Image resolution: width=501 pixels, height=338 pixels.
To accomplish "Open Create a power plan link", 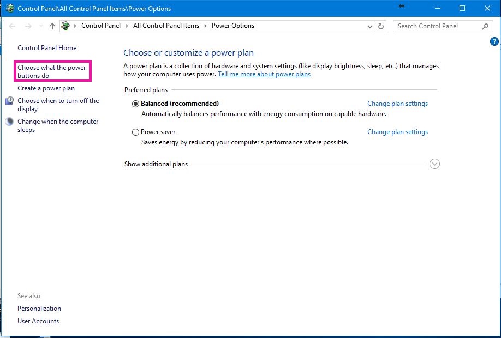I will (46, 88).
